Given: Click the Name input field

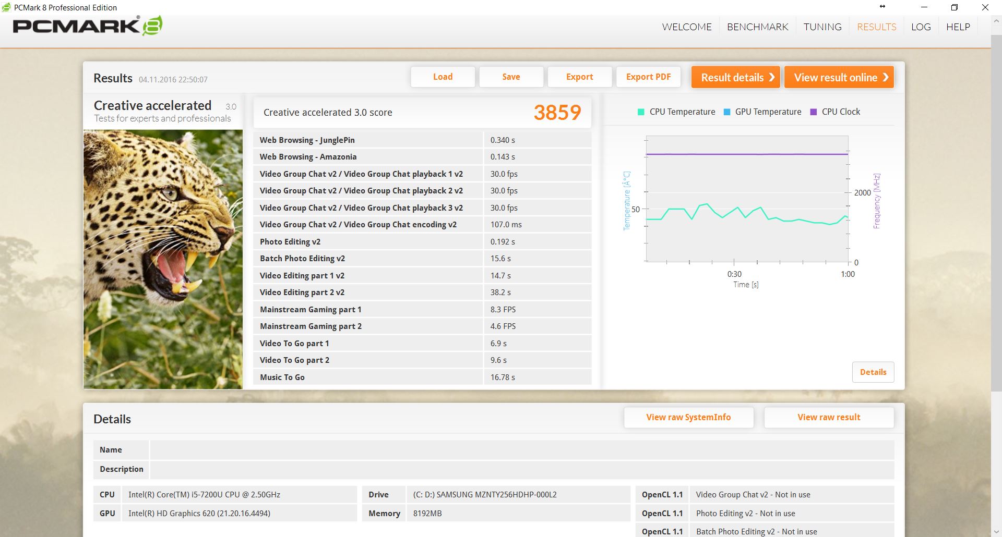Looking at the screenshot, I should pyautogui.click(x=522, y=450).
